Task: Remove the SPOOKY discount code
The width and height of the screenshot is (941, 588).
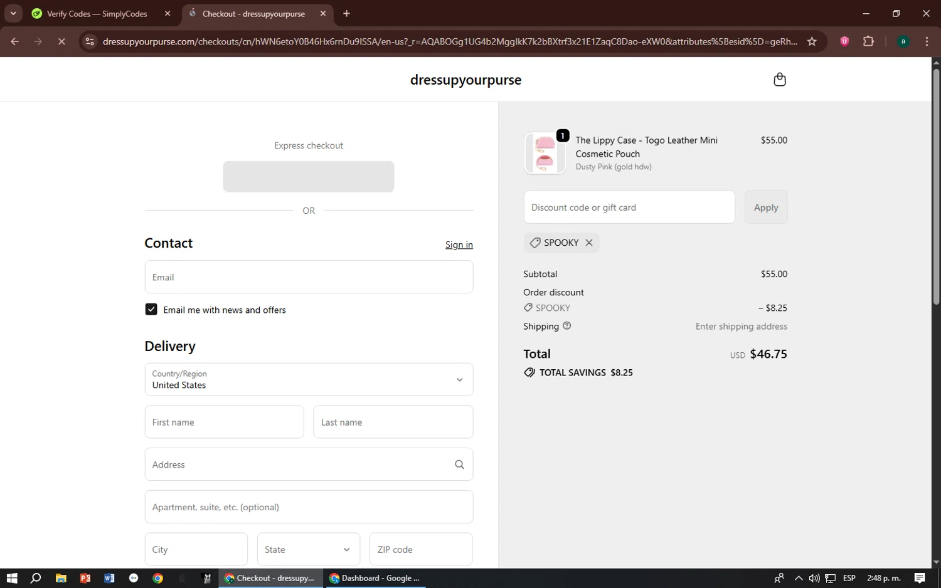Action: pyautogui.click(x=589, y=243)
